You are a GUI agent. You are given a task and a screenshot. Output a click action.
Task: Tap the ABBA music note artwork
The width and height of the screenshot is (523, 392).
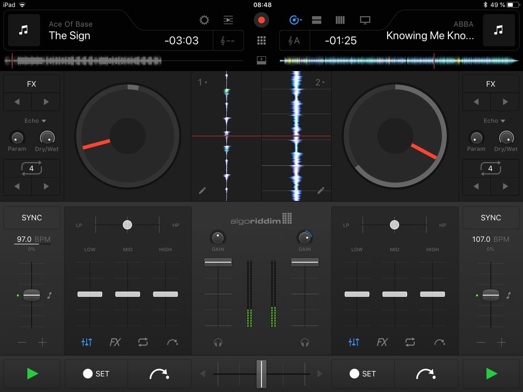498,30
